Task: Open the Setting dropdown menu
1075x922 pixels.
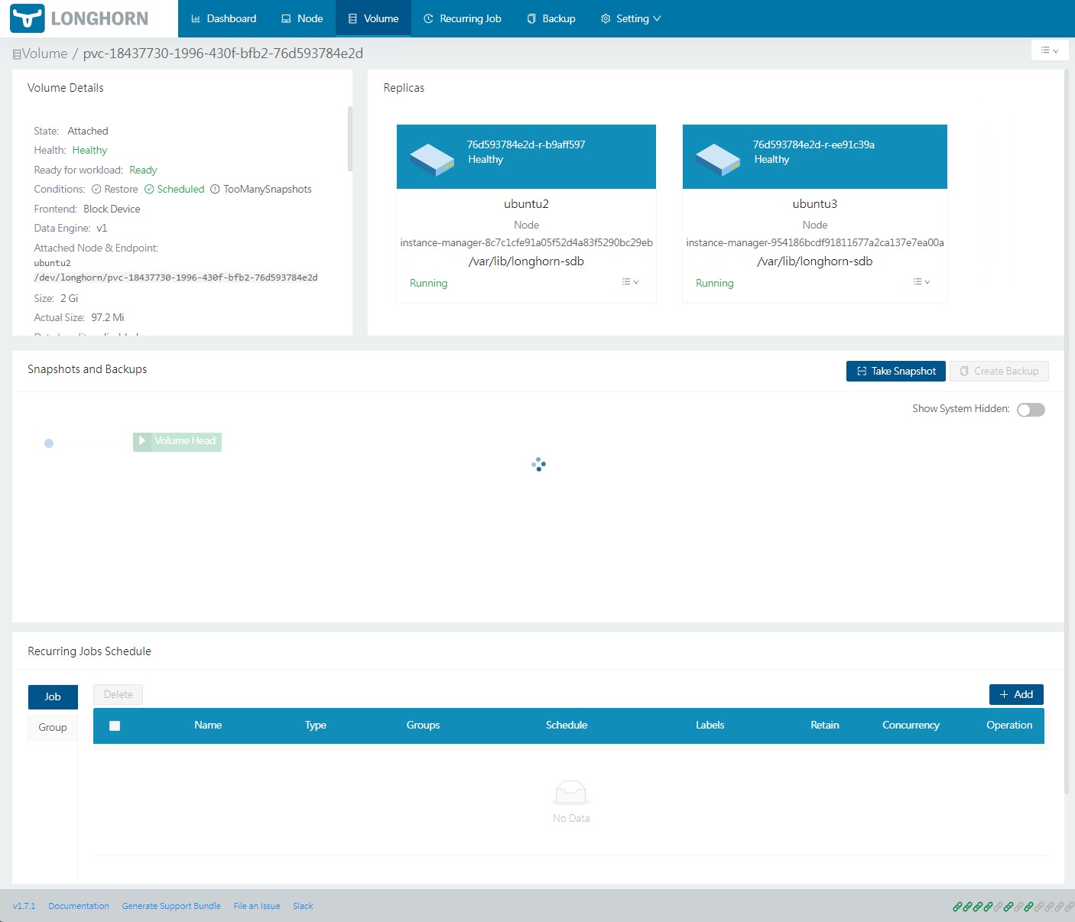Action: (631, 18)
